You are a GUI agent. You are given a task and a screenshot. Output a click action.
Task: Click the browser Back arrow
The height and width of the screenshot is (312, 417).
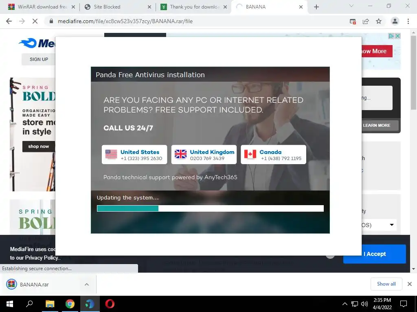tap(9, 21)
